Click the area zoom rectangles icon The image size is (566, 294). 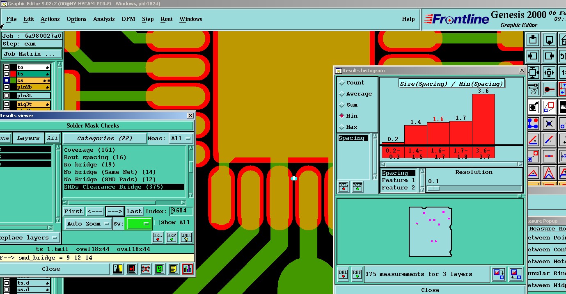[549, 107]
